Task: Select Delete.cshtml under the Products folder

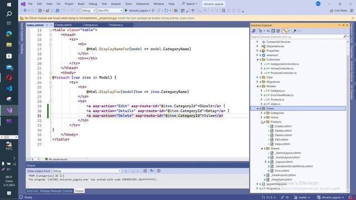Action: point(283,131)
